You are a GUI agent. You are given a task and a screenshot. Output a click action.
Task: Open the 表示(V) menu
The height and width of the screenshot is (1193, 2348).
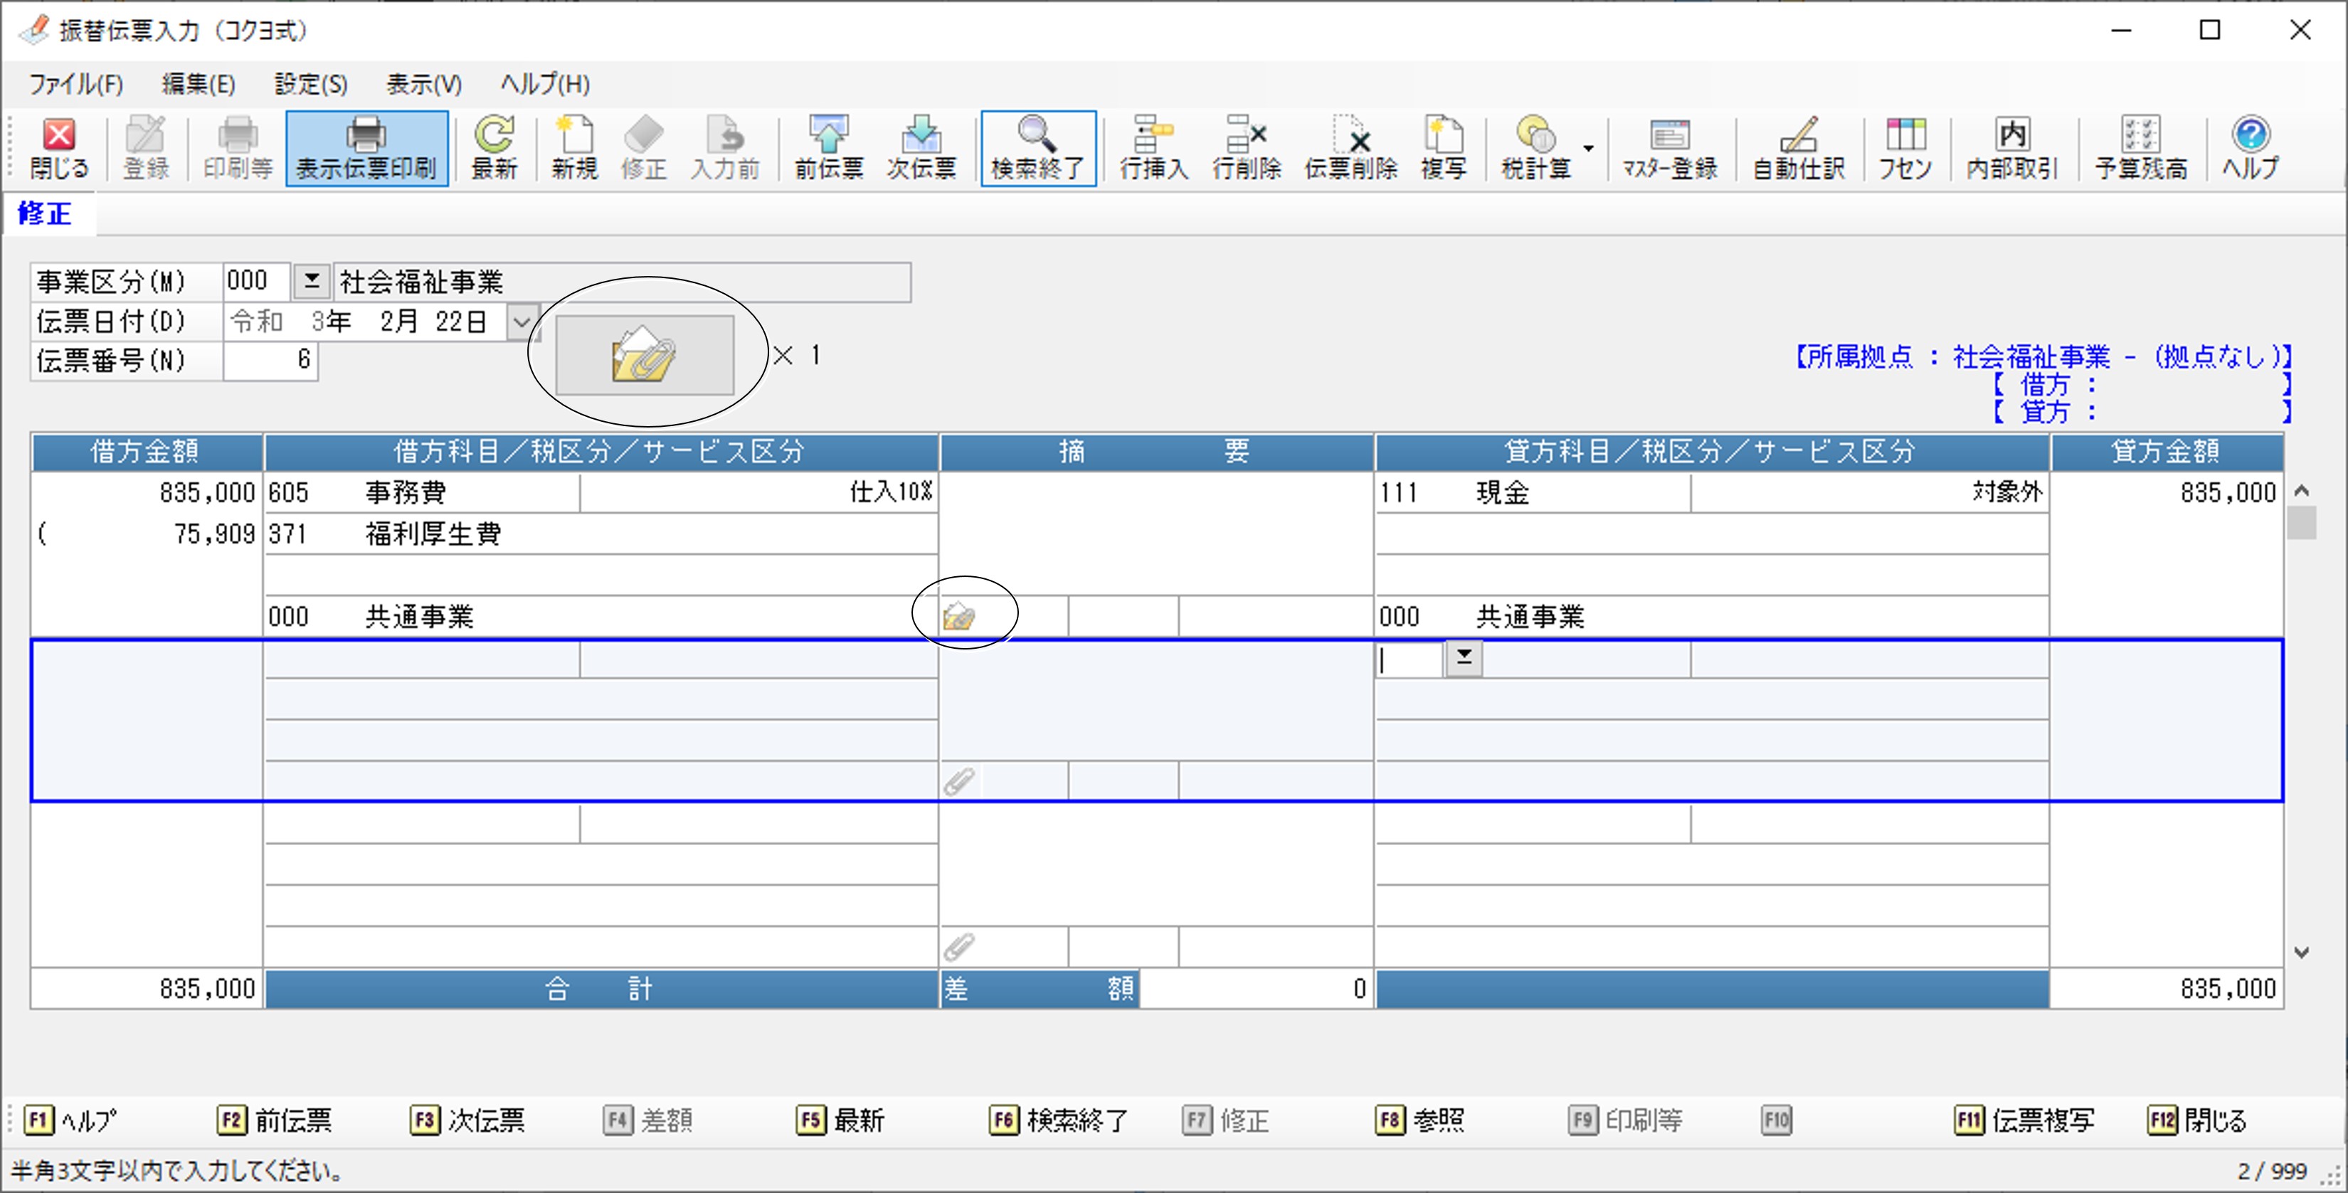(x=423, y=85)
